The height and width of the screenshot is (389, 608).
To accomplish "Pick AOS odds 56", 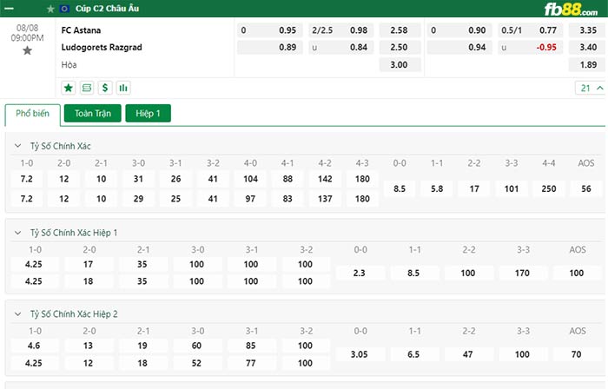I will 586,188.
